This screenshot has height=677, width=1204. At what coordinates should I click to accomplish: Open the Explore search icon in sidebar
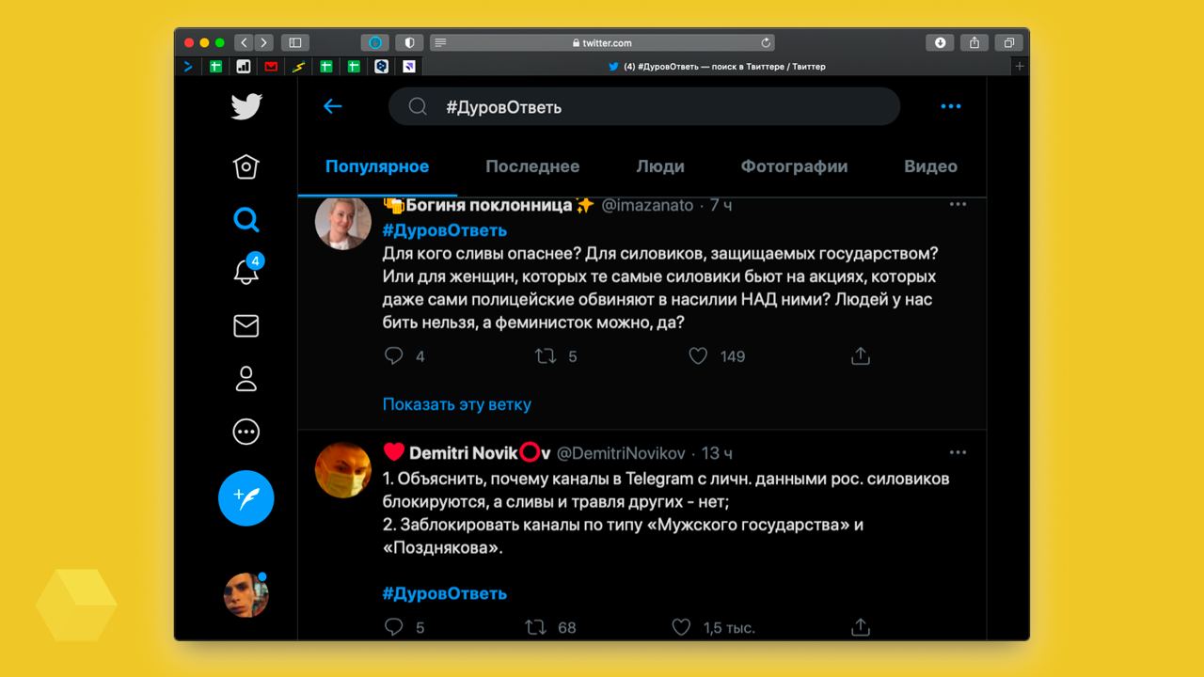(x=246, y=220)
